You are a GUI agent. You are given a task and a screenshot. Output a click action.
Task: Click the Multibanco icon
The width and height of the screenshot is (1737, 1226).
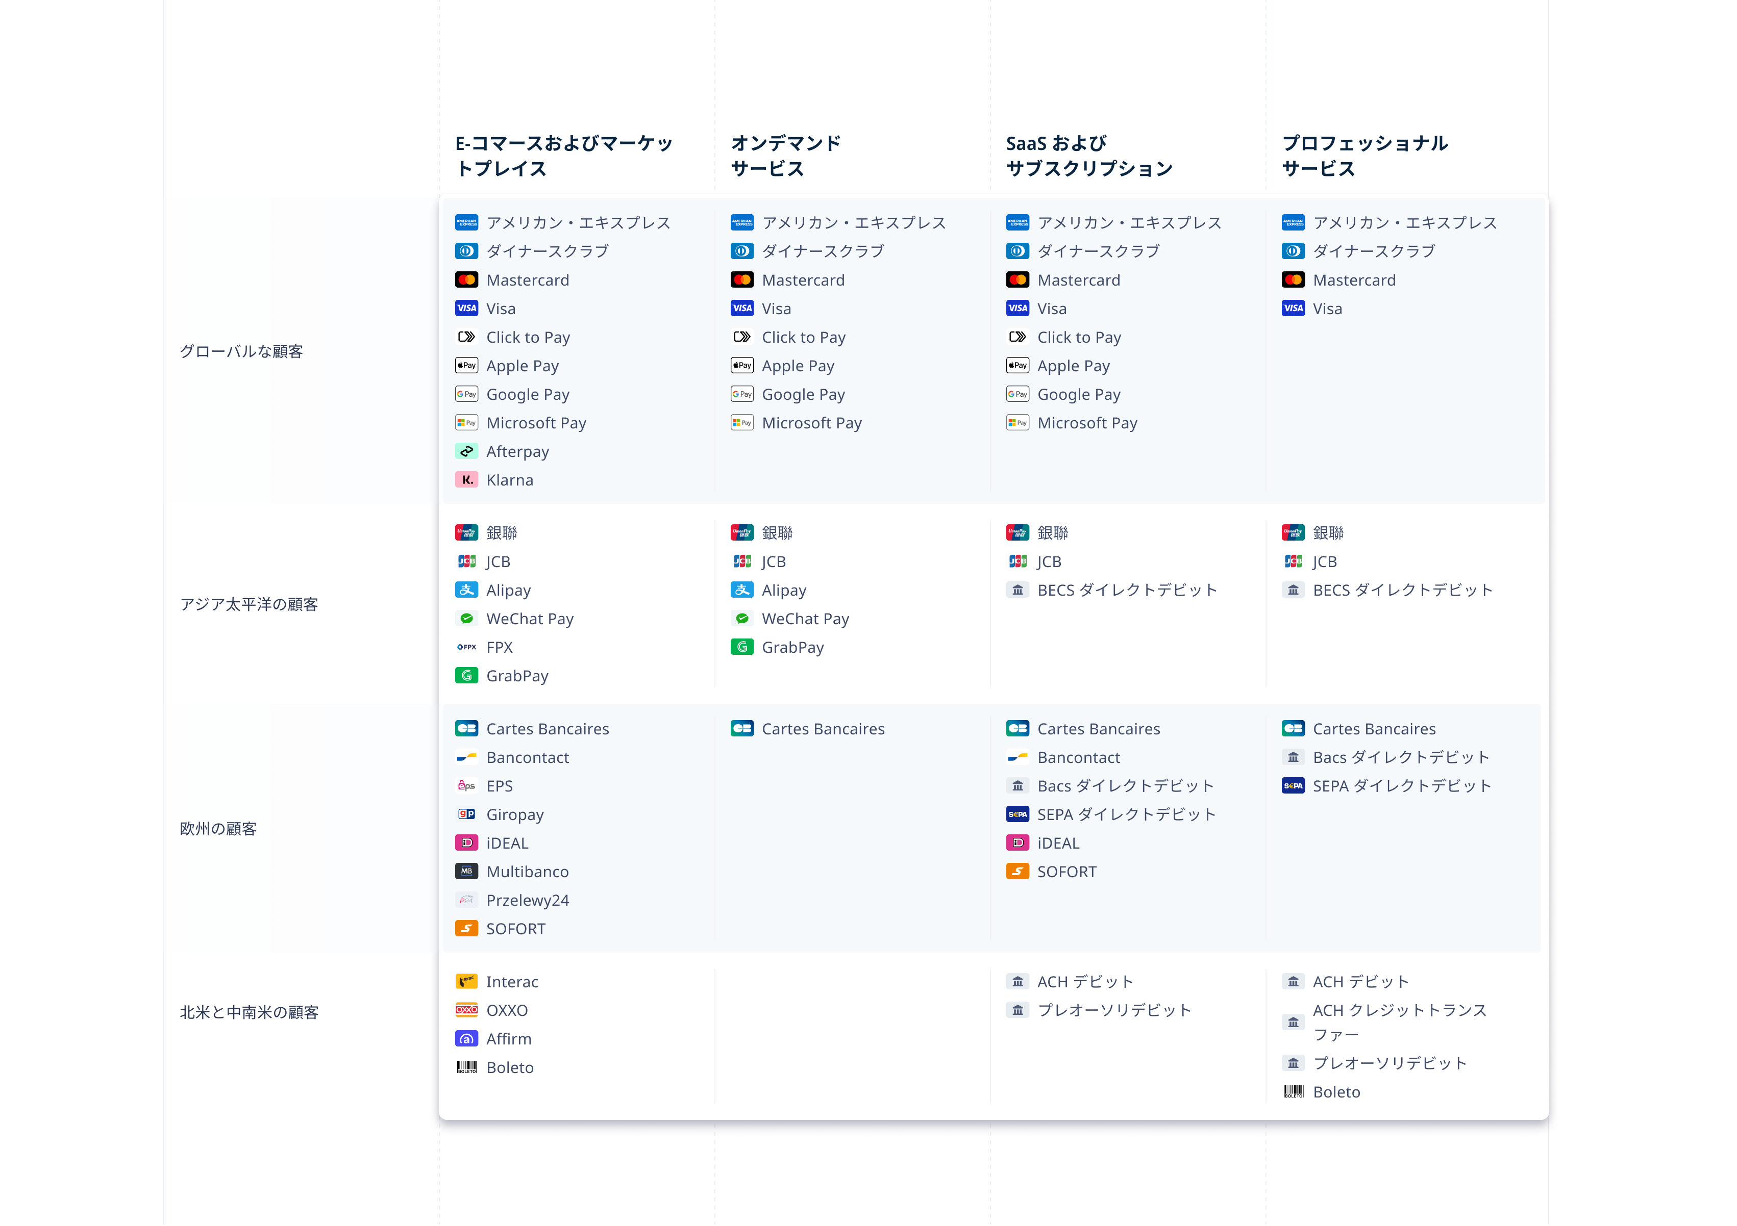466,872
